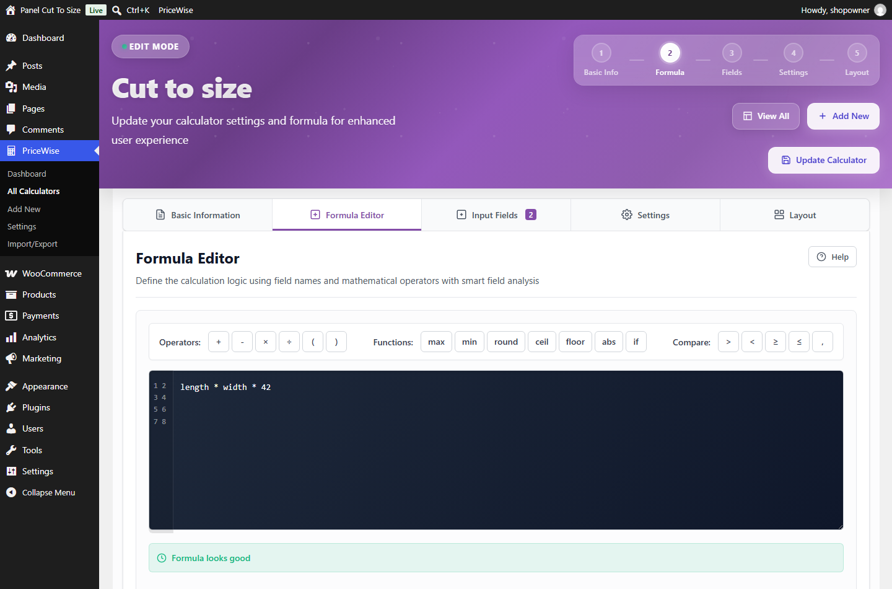Click the Add New calculator button
Image resolution: width=892 pixels, height=589 pixels.
point(843,116)
